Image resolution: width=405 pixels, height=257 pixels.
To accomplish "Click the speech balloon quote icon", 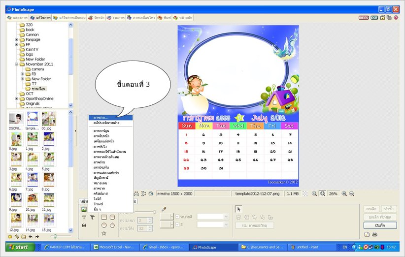I will [x=84, y=225].
